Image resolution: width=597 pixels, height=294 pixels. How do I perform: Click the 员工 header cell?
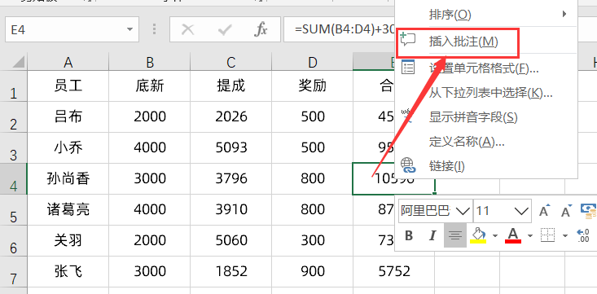point(68,86)
